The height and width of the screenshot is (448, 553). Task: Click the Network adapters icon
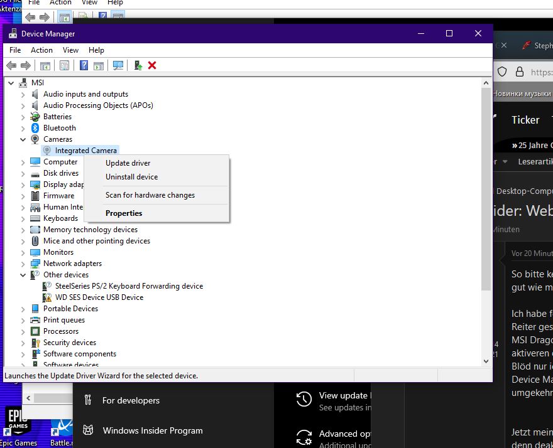coord(35,264)
